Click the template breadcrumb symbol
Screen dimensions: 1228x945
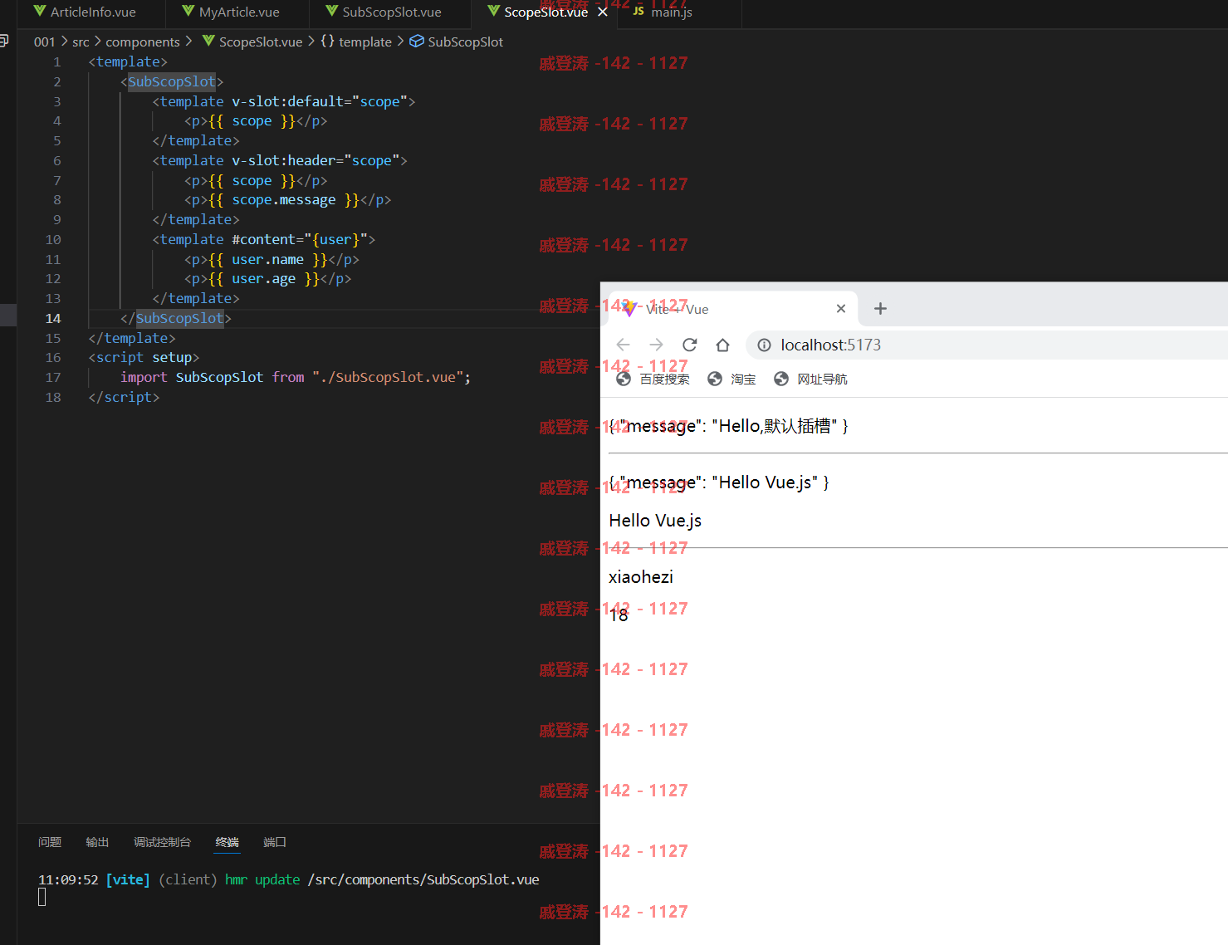365,42
